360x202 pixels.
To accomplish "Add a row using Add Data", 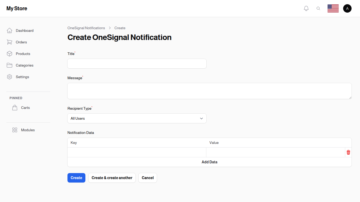I will tap(210, 162).
